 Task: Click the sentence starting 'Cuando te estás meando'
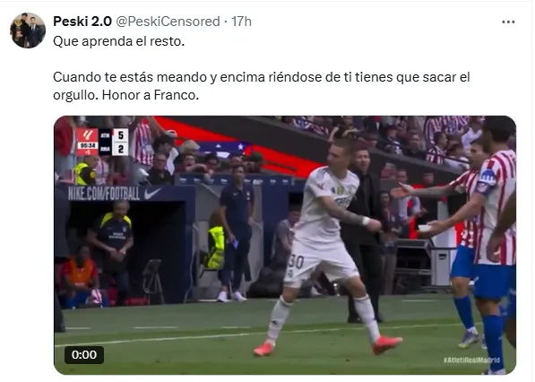(262, 86)
